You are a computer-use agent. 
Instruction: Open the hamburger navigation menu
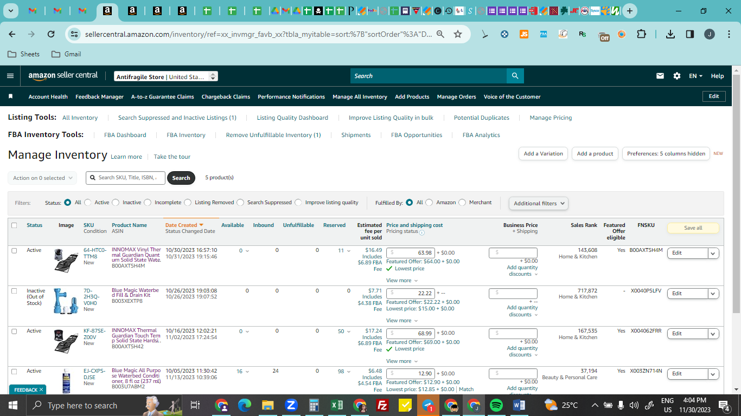point(10,76)
